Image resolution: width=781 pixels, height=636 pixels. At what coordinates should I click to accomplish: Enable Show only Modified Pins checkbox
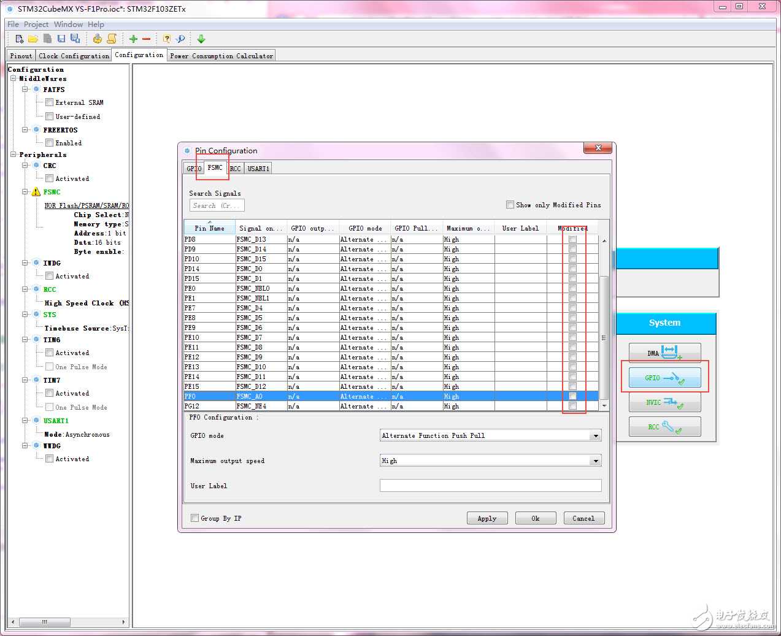point(510,205)
